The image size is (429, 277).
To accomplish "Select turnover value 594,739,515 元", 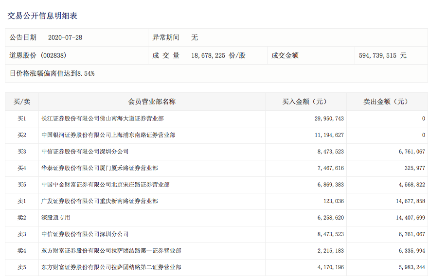I will 383,55.
